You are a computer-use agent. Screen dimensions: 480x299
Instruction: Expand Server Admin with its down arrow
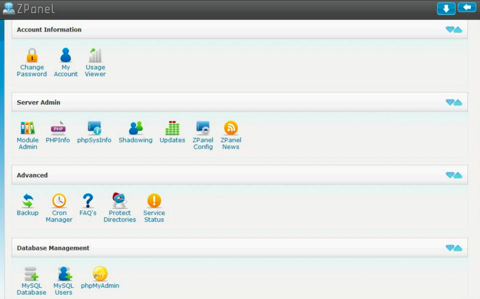tap(450, 102)
